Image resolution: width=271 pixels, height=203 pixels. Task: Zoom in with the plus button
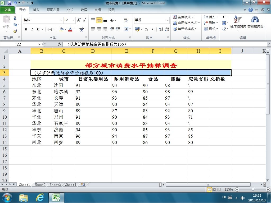coord(268,190)
